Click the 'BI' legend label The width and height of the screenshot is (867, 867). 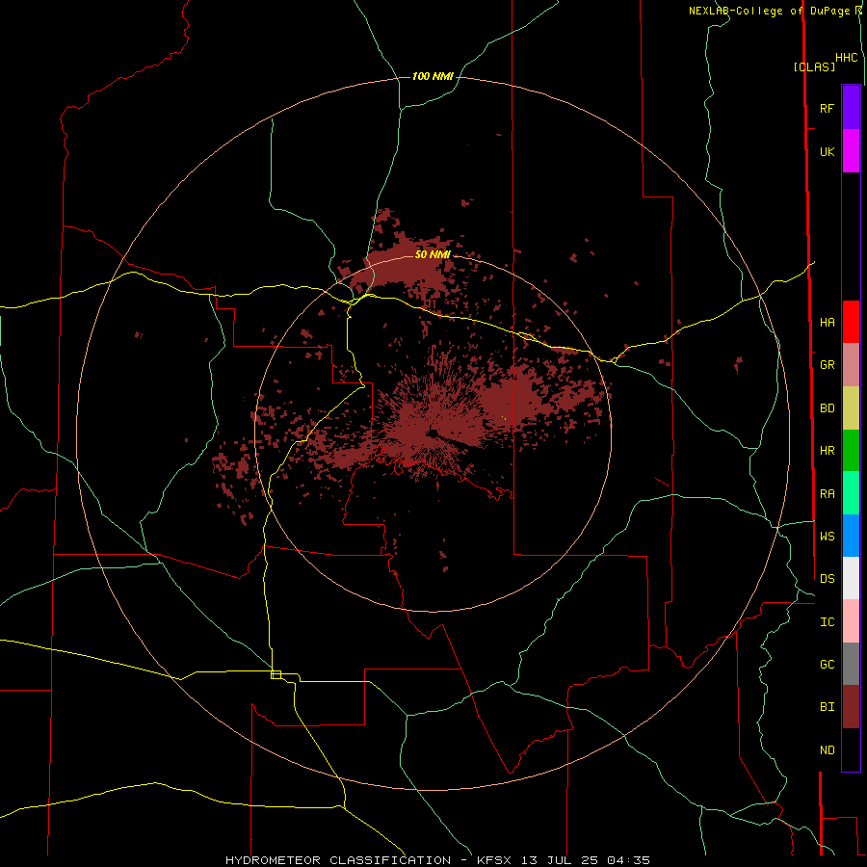click(827, 707)
